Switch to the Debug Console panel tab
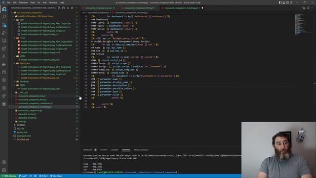The height and width of the screenshot is (178, 316). [141, 150]
